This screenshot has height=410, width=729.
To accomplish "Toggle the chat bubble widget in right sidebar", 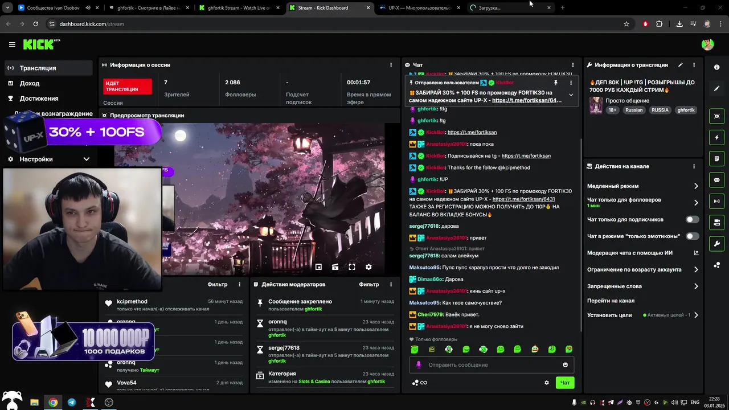I will pyautogui.click(x=716, y=180).
